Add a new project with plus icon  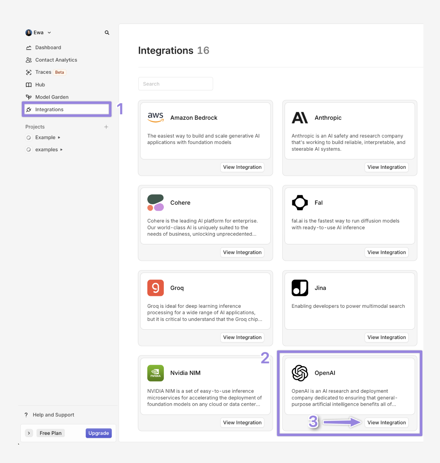tap(106, 127)
